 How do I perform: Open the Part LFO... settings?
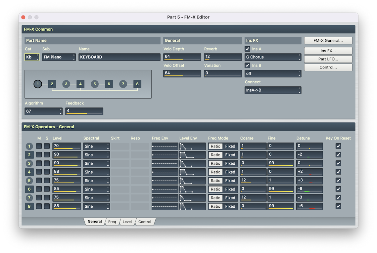pyautogui.click(x=328, y=59)
